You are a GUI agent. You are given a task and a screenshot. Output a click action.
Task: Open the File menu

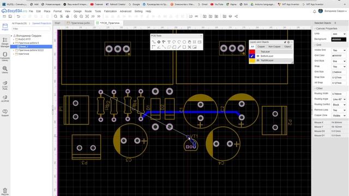31,11
